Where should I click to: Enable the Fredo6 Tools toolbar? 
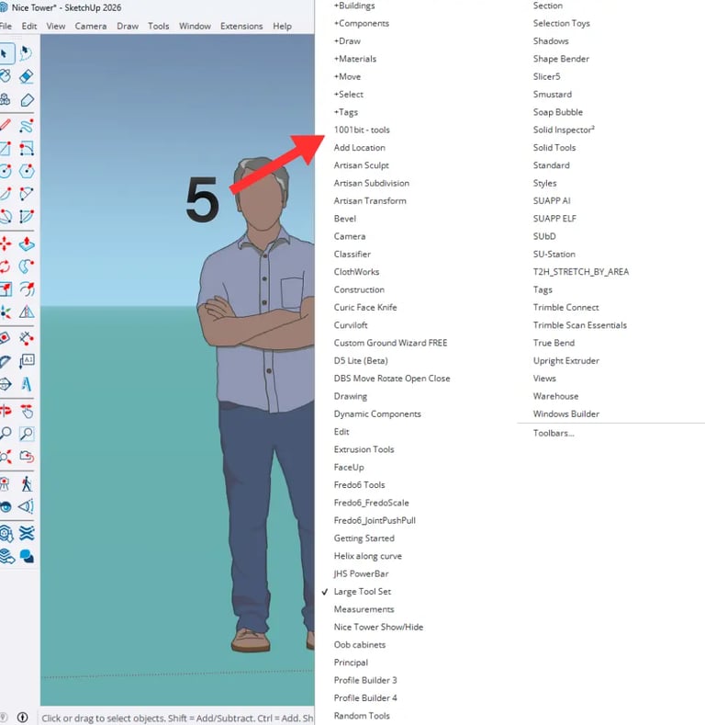tap(359, 485)
